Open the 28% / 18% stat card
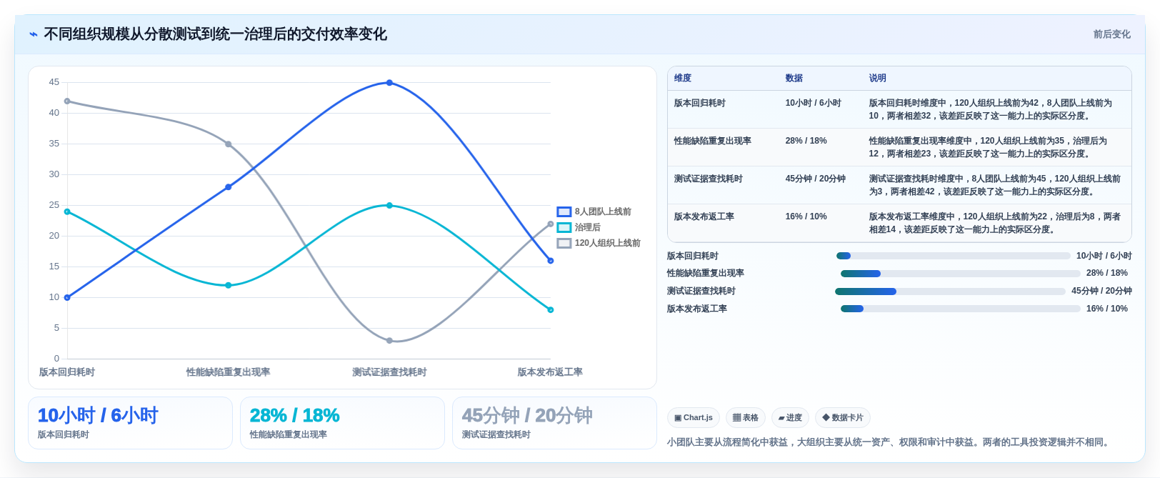This screenshot has width=1160, height=478. coord(343,423)
